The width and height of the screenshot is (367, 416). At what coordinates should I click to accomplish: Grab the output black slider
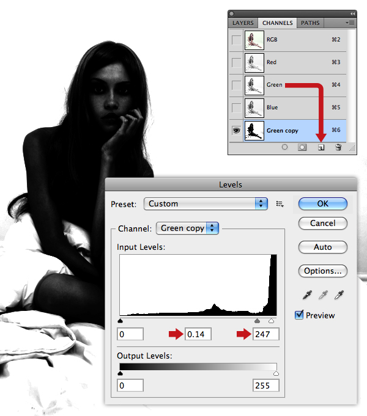point(120,373)
